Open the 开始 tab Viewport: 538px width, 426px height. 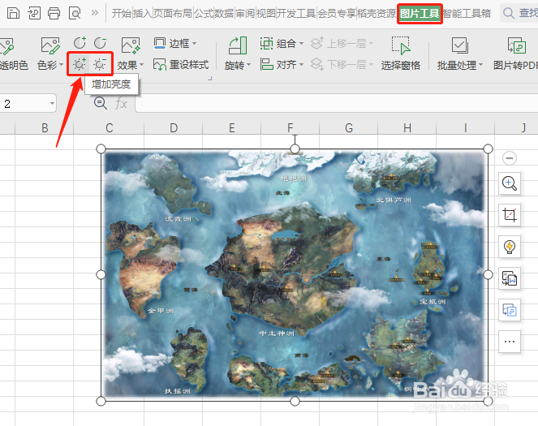pyautogui.click(x=122, y=13)
